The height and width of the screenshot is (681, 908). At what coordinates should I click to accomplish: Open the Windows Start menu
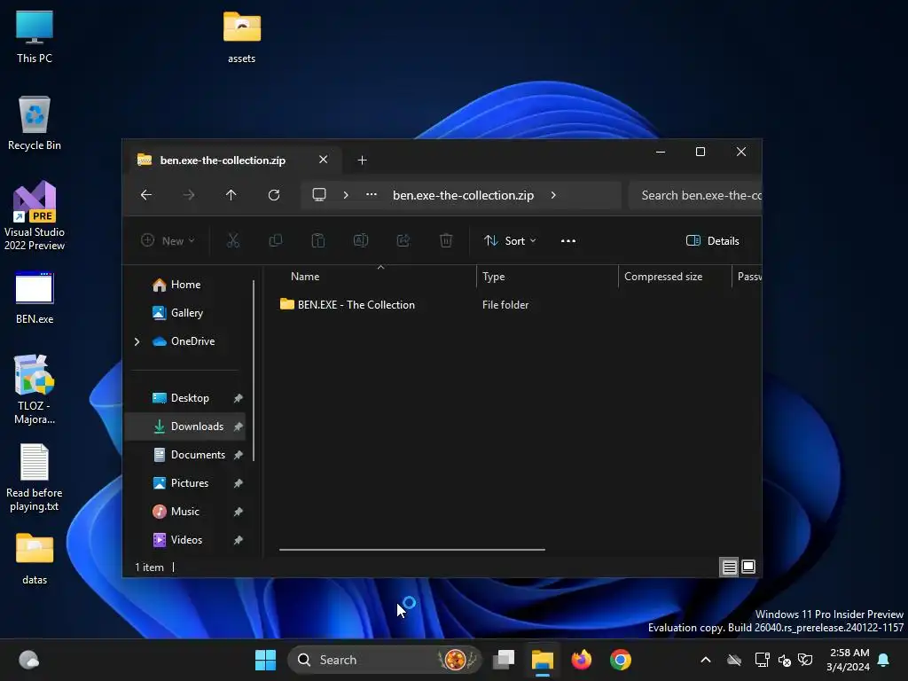pyautogui.click(x=265, y=660)
